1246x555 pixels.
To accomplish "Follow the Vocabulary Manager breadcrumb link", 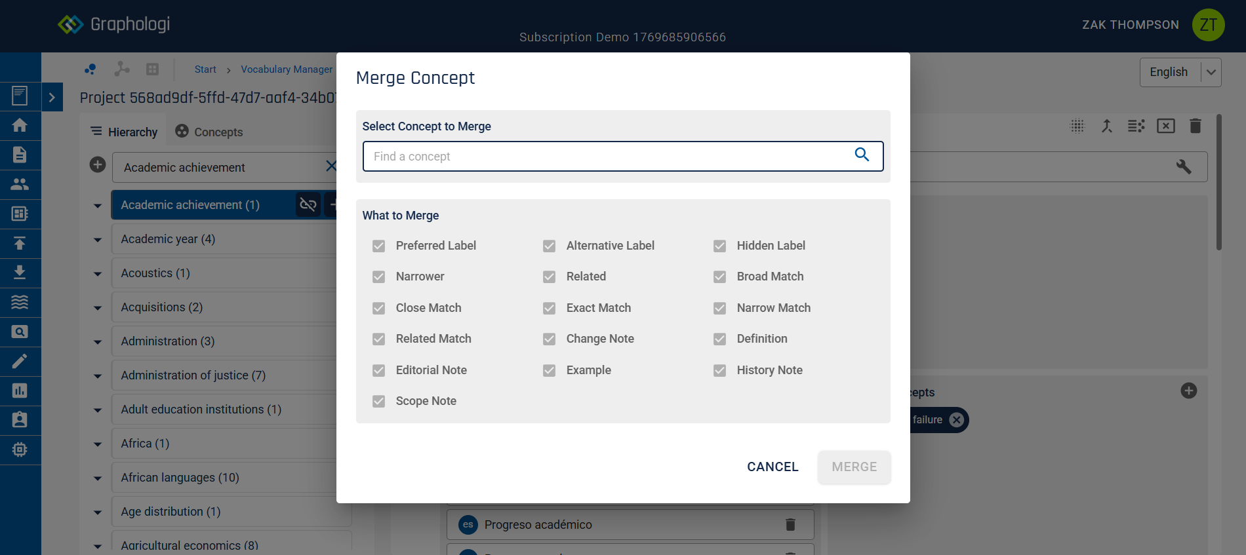I will (286, 69).
